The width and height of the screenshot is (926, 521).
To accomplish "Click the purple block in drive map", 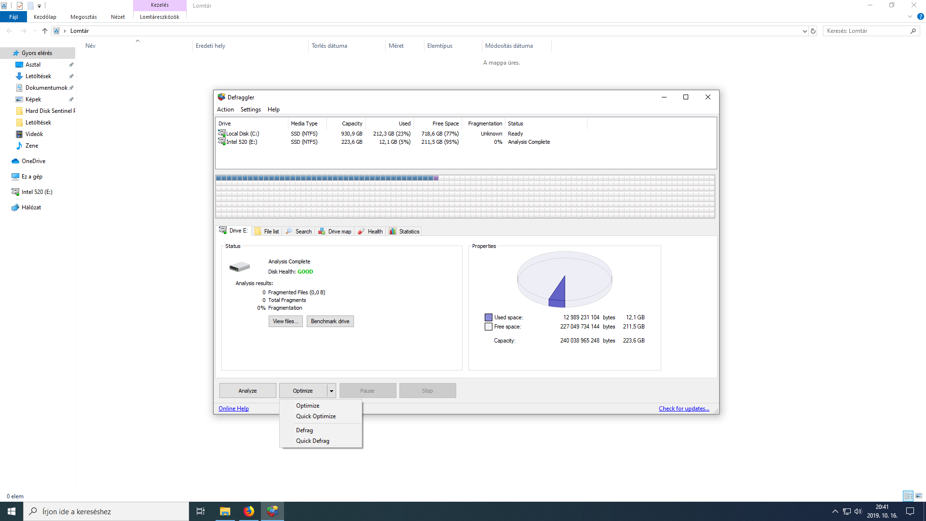I will coord(436,178).
